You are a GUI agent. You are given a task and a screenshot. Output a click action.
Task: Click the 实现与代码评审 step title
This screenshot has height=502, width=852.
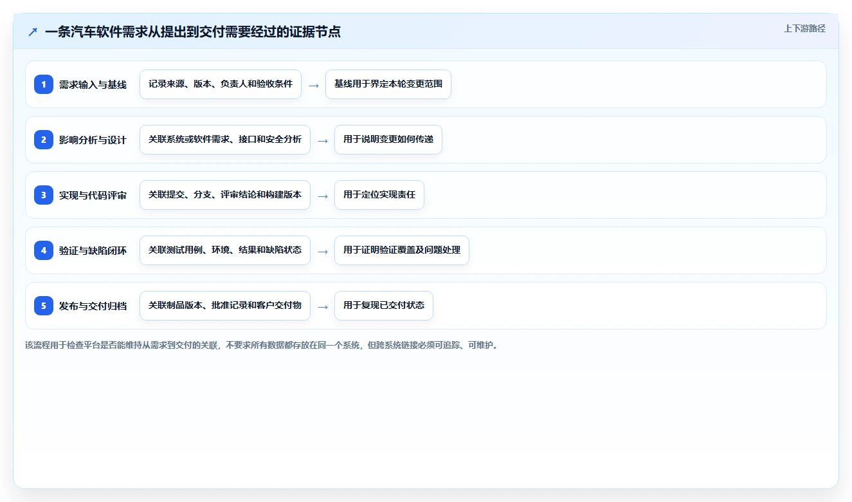(x=93, y=195)
